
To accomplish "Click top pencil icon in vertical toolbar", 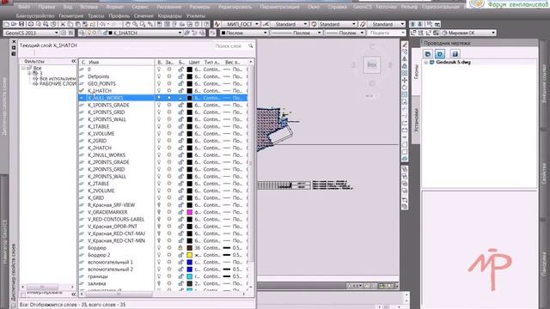I will pos(405,45).
